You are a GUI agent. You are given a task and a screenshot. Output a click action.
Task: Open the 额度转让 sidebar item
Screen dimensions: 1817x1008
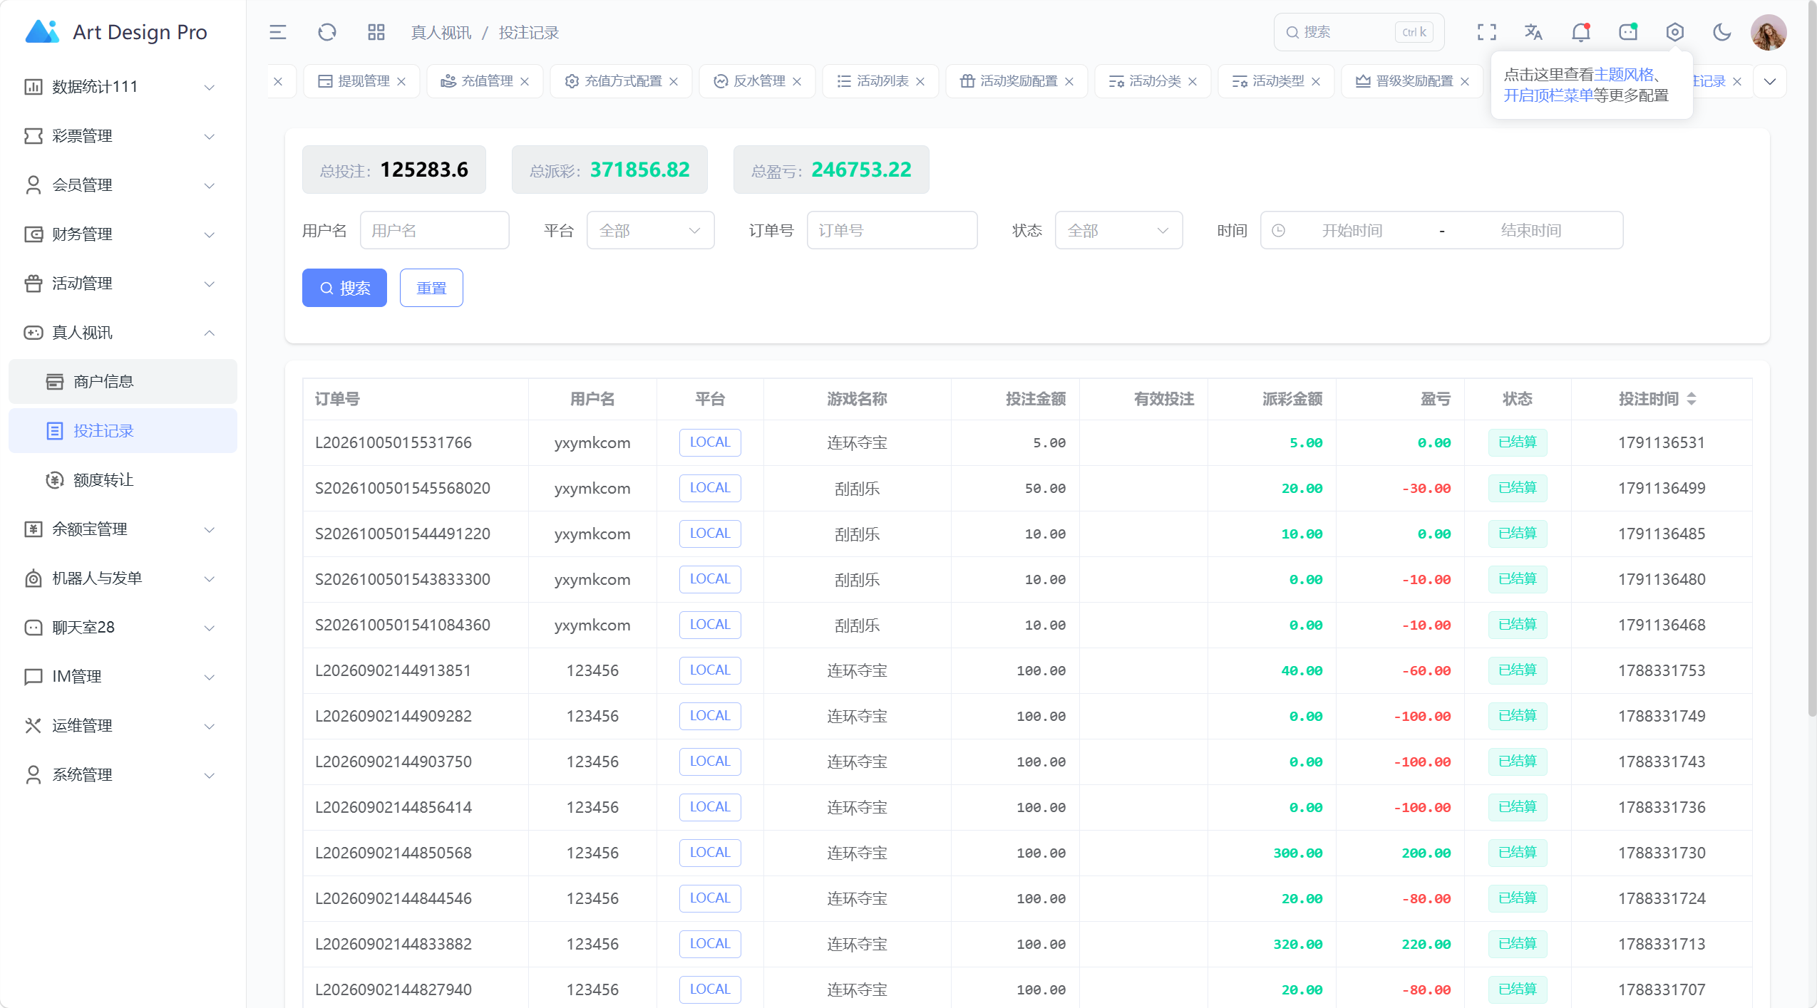pos(123,480)
